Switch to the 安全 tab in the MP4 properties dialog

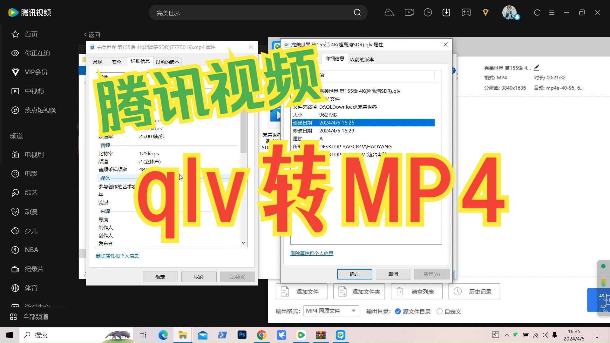pyautogui.click(x=117, y=61)
